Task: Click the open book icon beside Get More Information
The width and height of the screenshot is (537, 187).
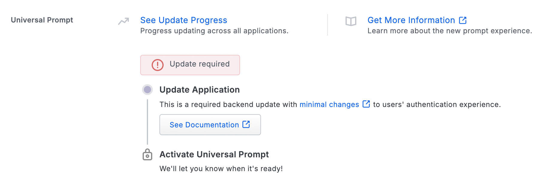Action: tap(350, 21)
